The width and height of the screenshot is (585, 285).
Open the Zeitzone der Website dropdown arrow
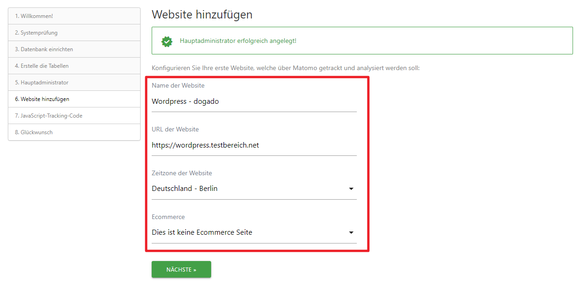(351, 189)
